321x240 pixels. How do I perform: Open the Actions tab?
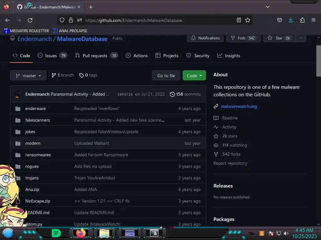137,56
